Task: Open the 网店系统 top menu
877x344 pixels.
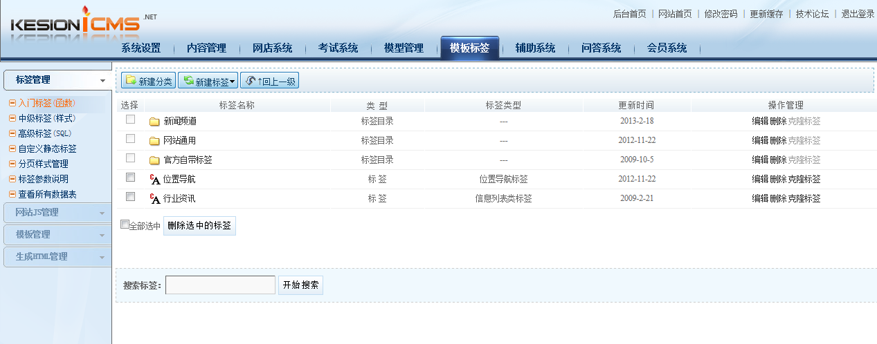Action: click(x=272, y=48)
